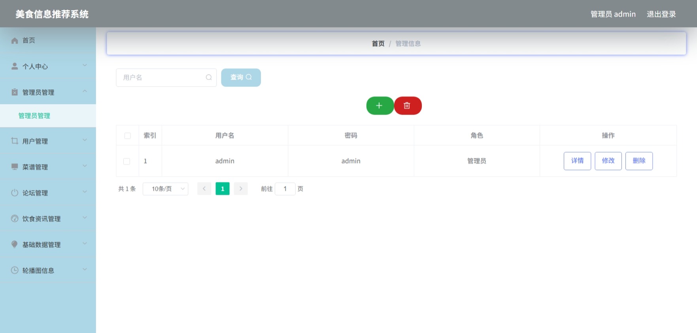The image size is (697, 333).
Task: Click the red trash delete button
Action: pos(408,106)
